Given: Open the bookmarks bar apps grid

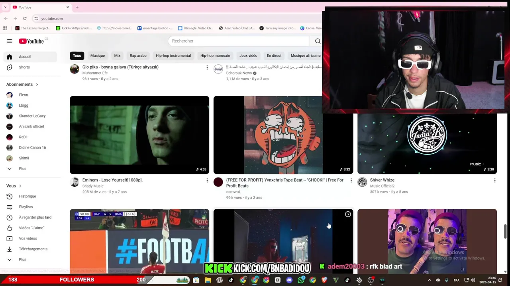Looking at the screenshot, I should point(5,28).
